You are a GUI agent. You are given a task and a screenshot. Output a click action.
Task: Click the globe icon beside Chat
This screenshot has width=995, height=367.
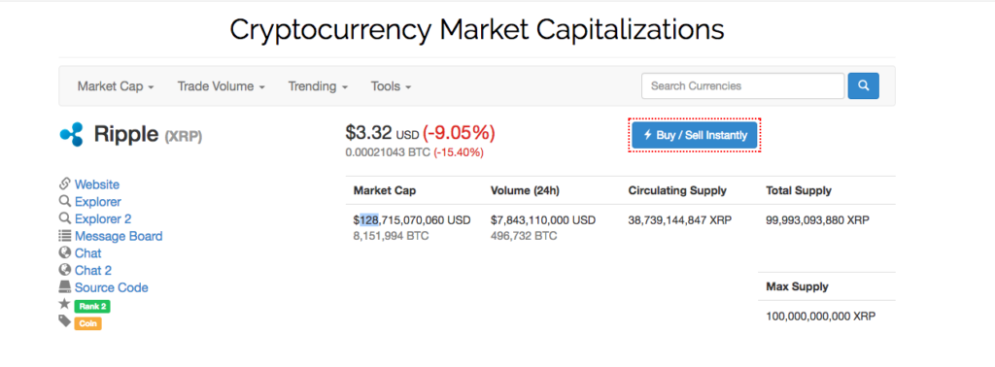64,252
